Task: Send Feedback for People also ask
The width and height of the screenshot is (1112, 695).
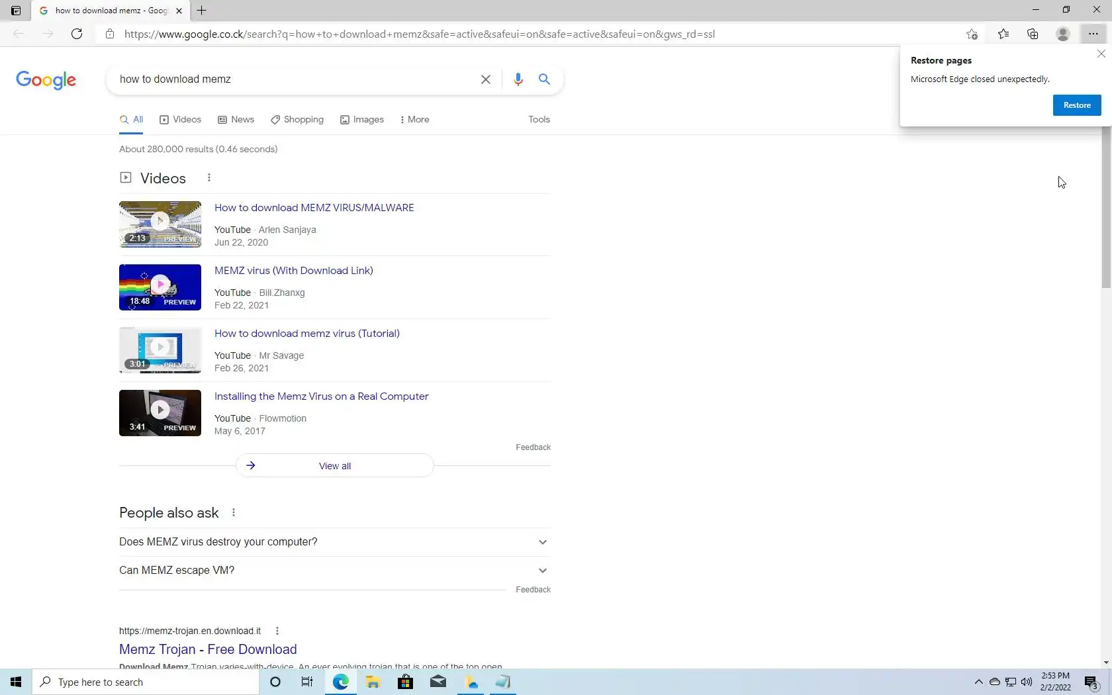Action: (533, 590)
